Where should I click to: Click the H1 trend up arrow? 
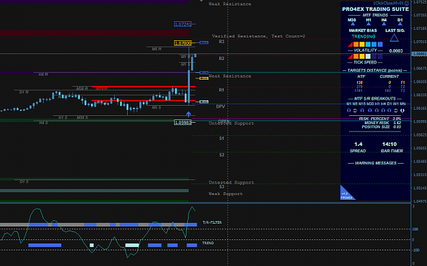(368, 24)
